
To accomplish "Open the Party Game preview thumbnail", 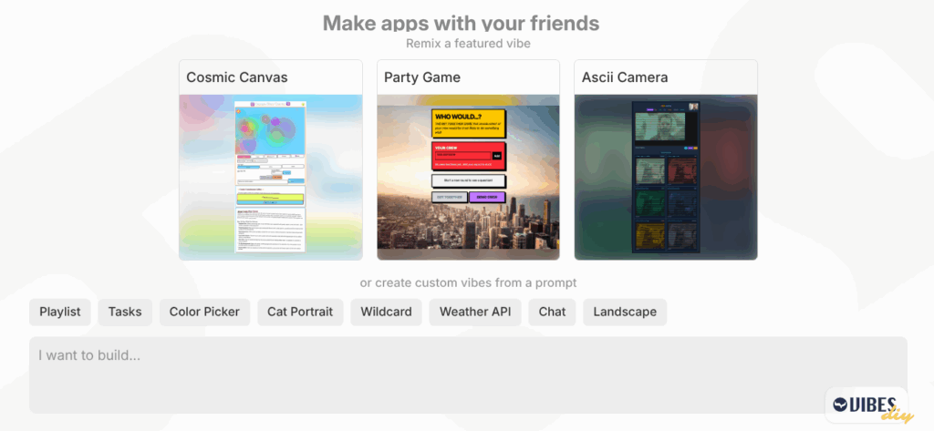I will (468, 178).
